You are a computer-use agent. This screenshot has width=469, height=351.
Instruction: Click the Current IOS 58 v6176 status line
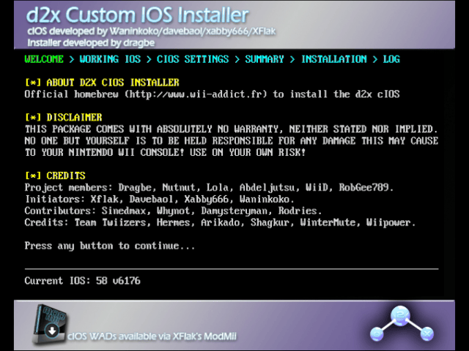tap(82, 281)
